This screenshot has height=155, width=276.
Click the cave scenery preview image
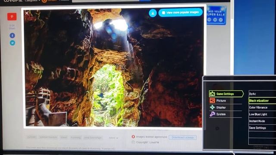coord(113,68)
